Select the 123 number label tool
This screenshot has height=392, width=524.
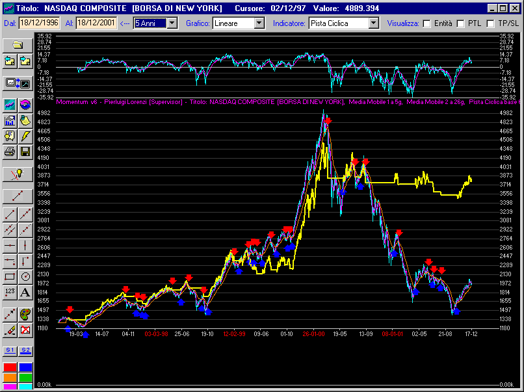(10, 293)
